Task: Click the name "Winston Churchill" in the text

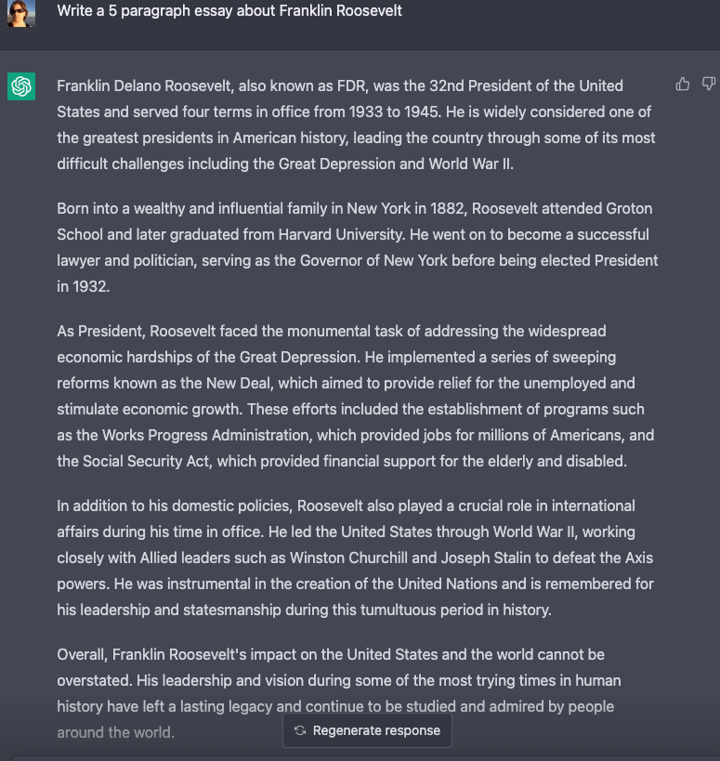Action: click(348, 558)
